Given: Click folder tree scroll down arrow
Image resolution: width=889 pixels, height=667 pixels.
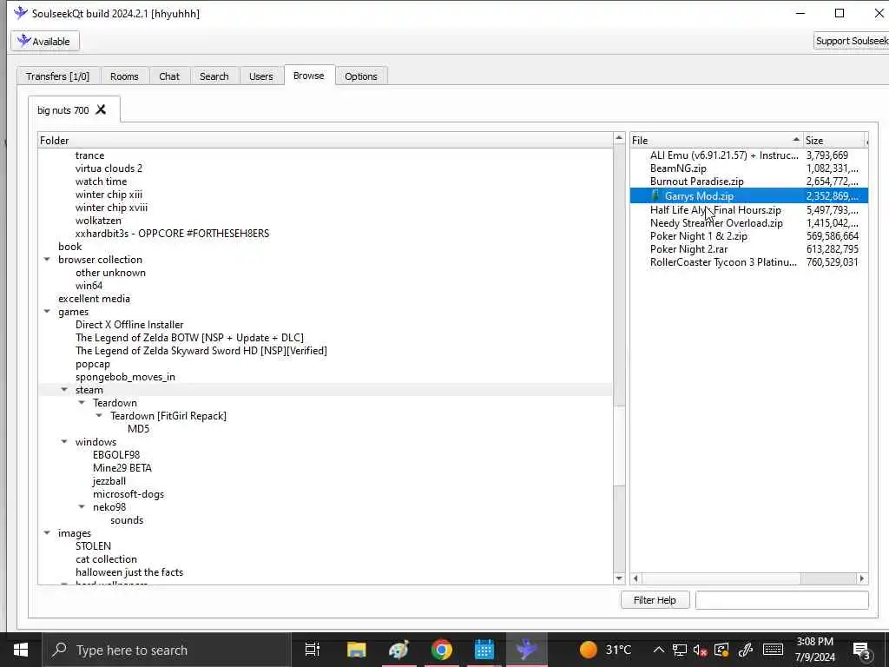Looking at the screenshot, I should pyautogui.click(x=619, y=578).
